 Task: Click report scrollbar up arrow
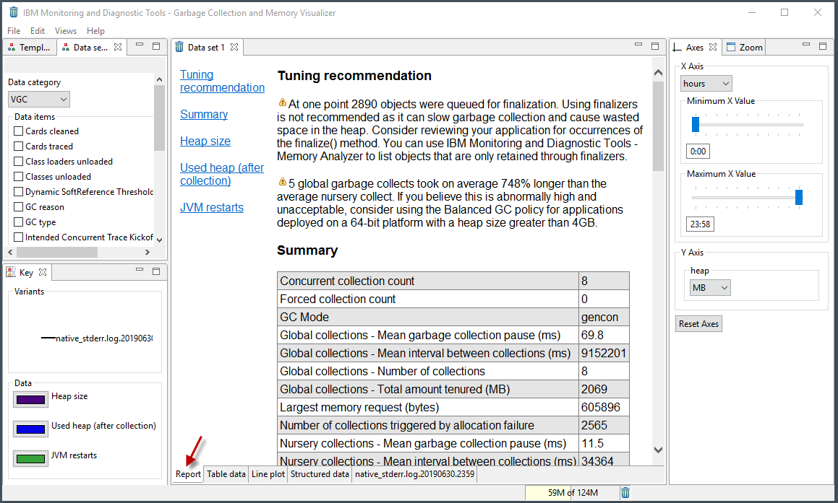(659, 73)
